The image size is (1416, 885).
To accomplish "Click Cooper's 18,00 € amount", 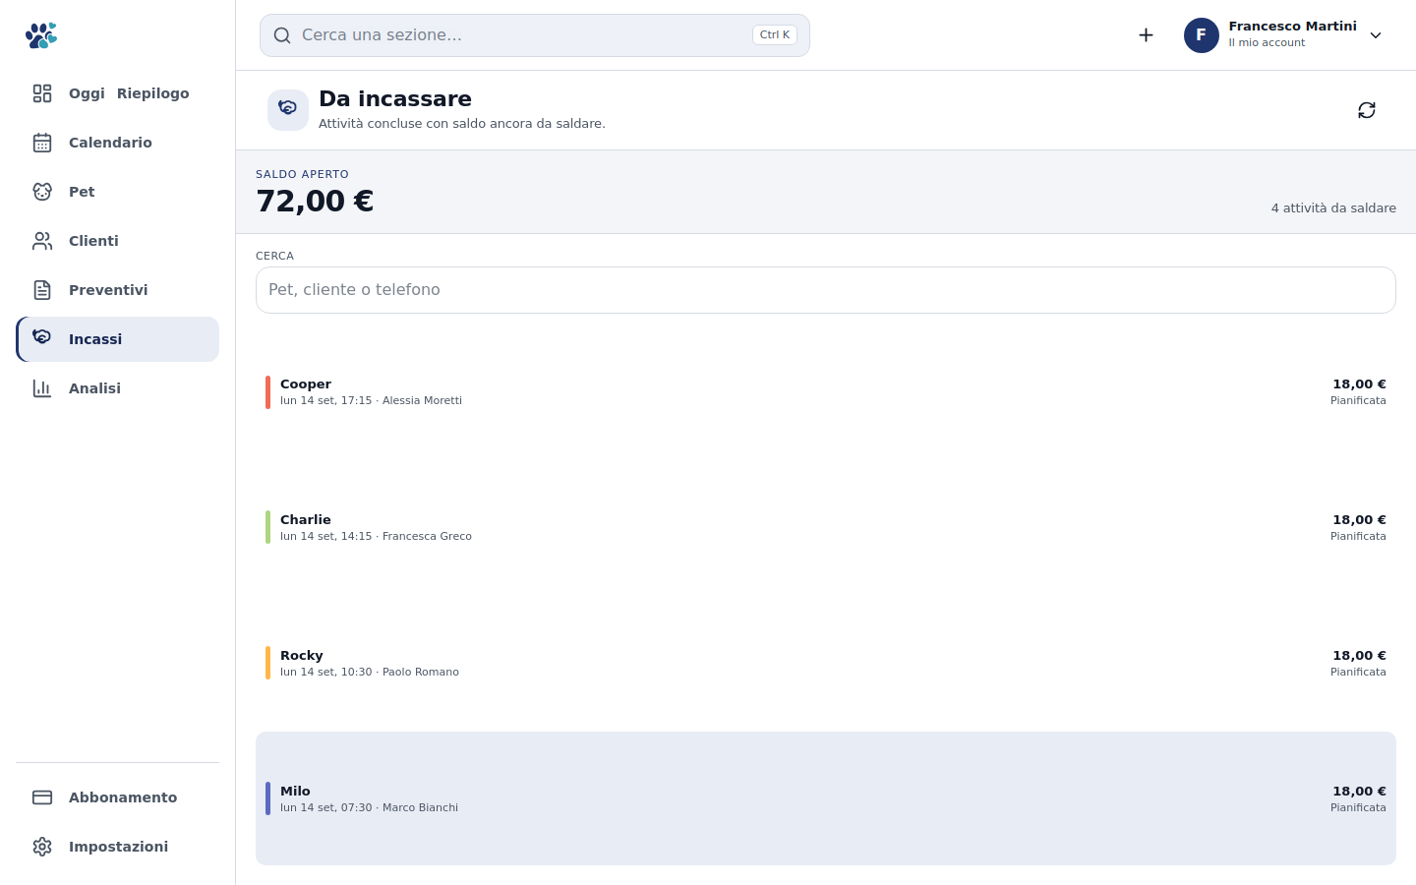I will (x=1359, y=384).
